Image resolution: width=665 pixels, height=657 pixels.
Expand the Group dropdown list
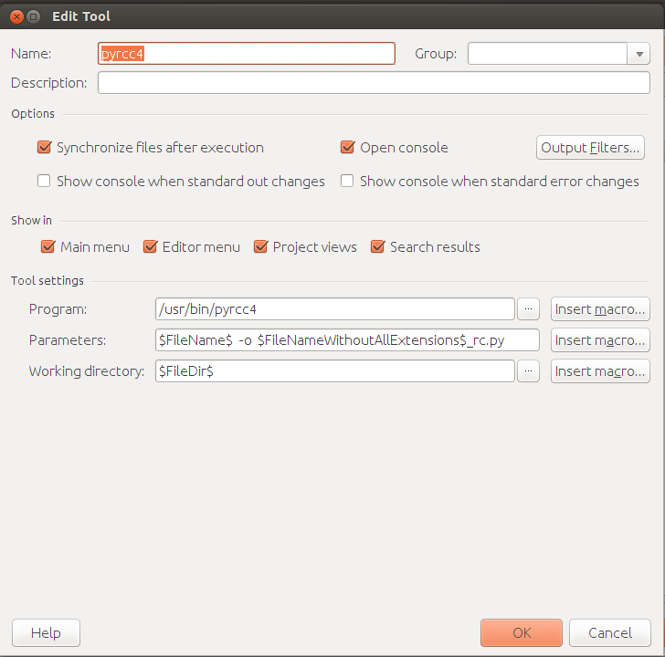(x=638, y=54)
